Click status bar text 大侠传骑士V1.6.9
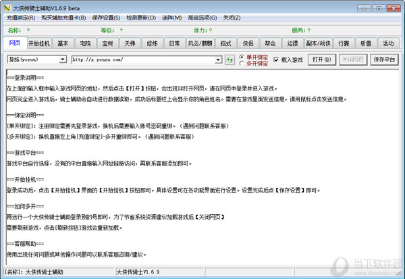Viewport: 405px width, 279px height. (x=138, y=272)
